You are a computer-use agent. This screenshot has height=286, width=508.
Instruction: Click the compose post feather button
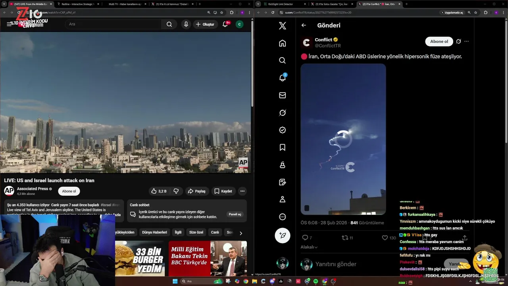283,235
